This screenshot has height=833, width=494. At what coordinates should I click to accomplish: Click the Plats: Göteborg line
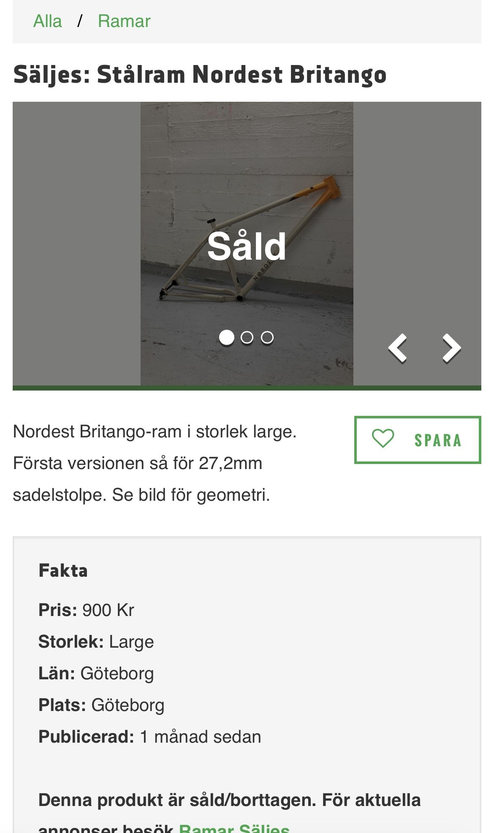(101, 705)
